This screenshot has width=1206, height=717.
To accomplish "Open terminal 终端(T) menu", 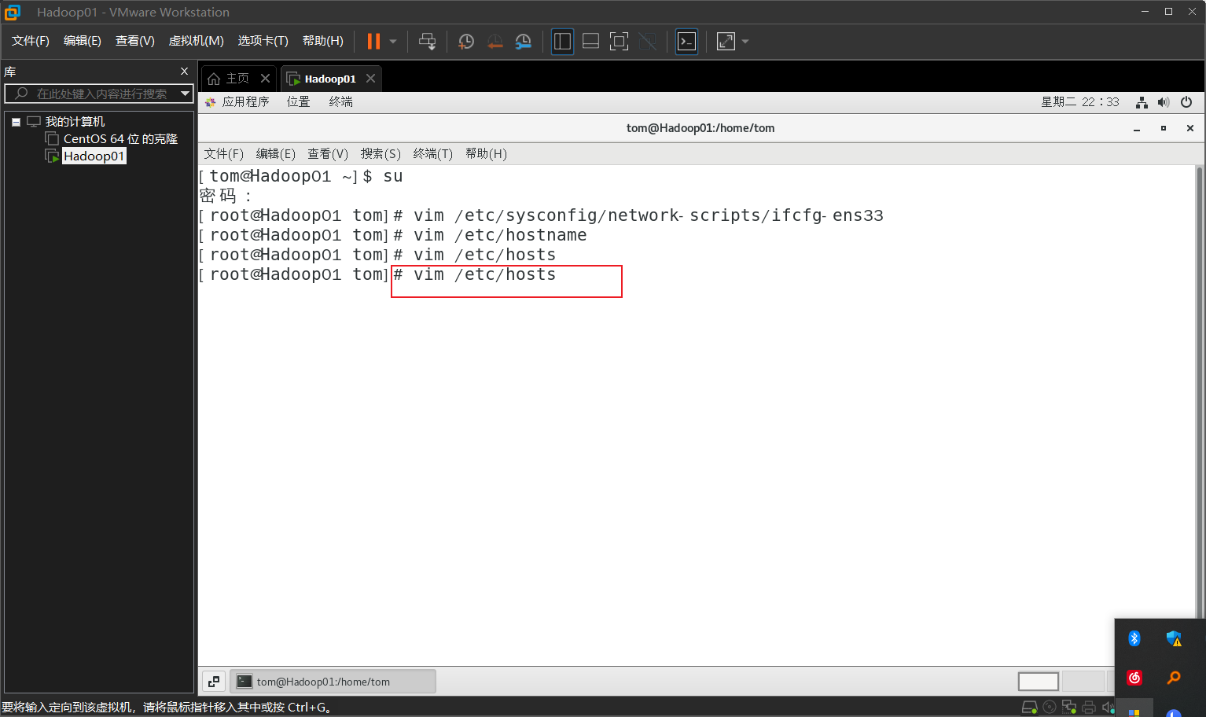I will point(433,153).
